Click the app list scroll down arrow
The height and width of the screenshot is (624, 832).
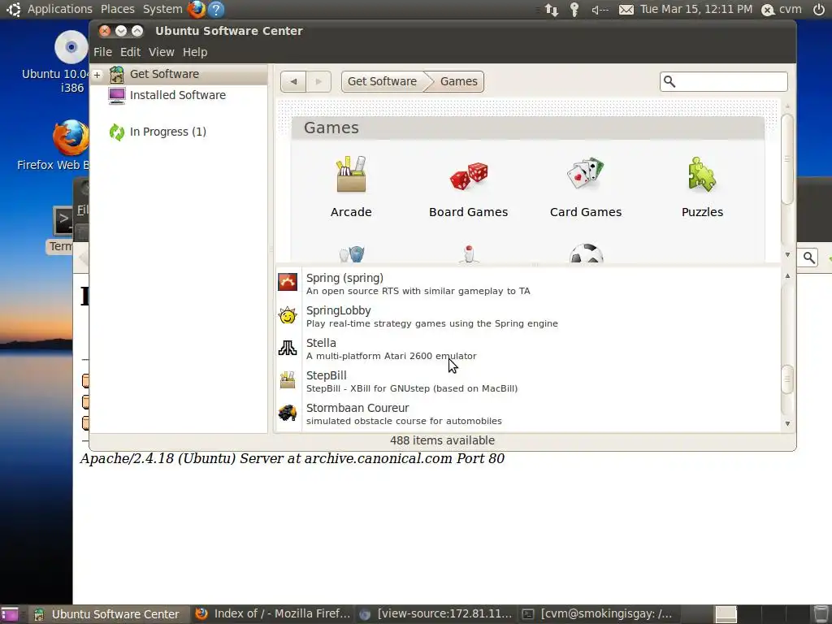[x=787, y=423]
